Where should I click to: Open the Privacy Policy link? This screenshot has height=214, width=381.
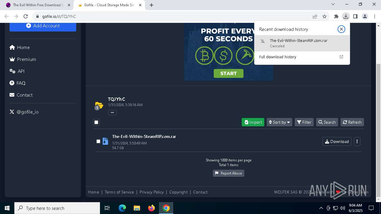(152, 192)
